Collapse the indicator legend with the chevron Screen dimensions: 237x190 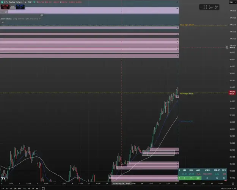(3, 22)
